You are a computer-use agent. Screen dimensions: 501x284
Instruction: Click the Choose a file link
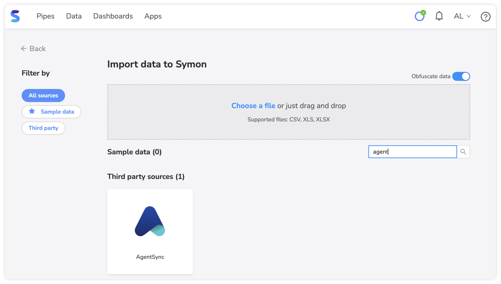coord(253,106)
